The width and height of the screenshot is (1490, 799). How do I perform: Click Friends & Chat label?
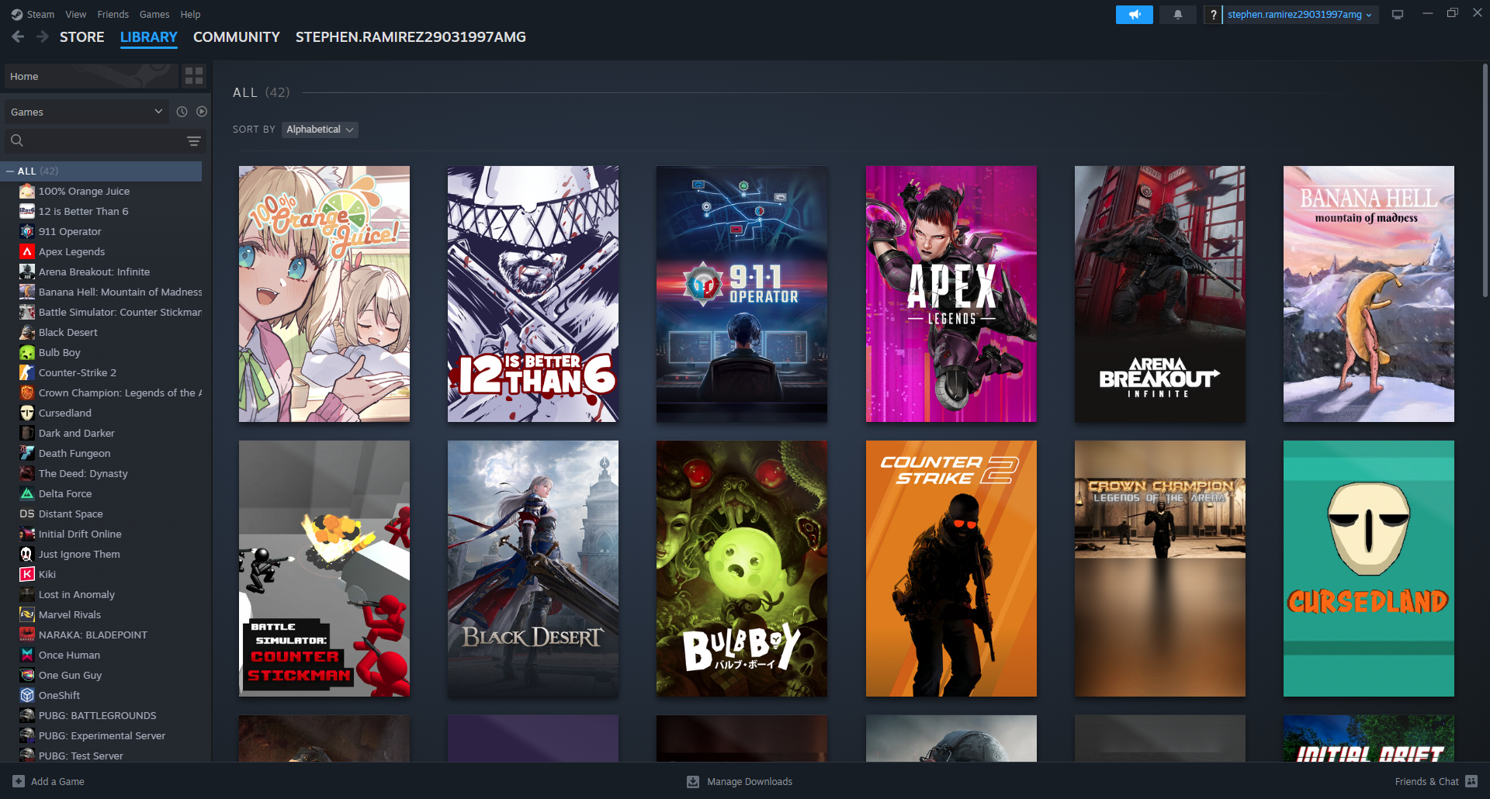coord(1426,781)
